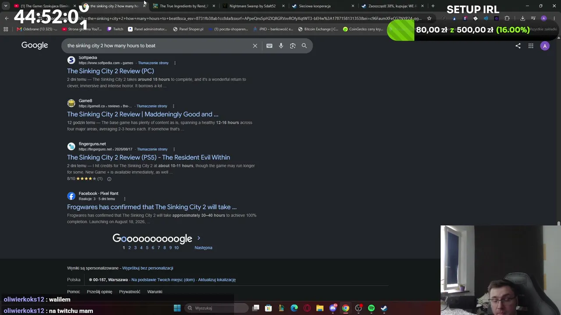This screenshot has height=315, width=561.
Task: Bookmark this page with the star icon
Action: click(429, 18)
